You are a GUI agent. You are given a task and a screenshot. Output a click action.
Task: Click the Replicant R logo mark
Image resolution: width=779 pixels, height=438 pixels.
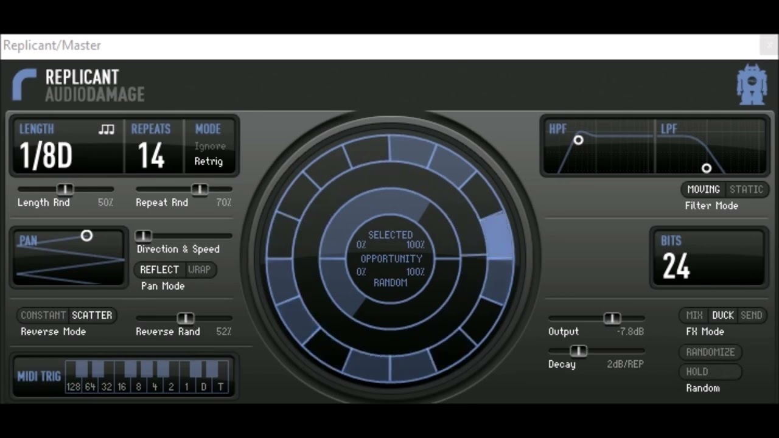[24, 85]
